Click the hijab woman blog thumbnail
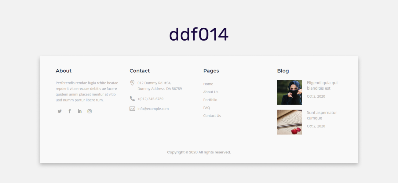Screen dimensions: 398x183 pyautogui.click(x=289, y=92)
